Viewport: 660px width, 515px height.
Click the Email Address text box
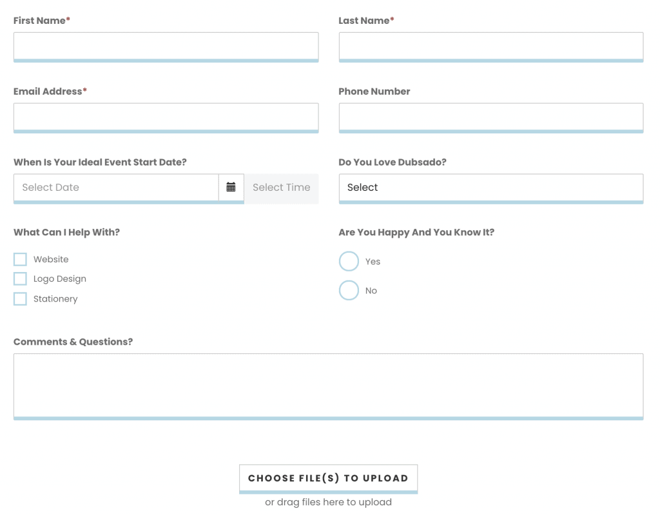click(x=166, y=117)
